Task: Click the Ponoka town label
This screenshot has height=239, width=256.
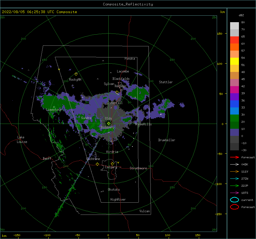Action: coord(130,59)
